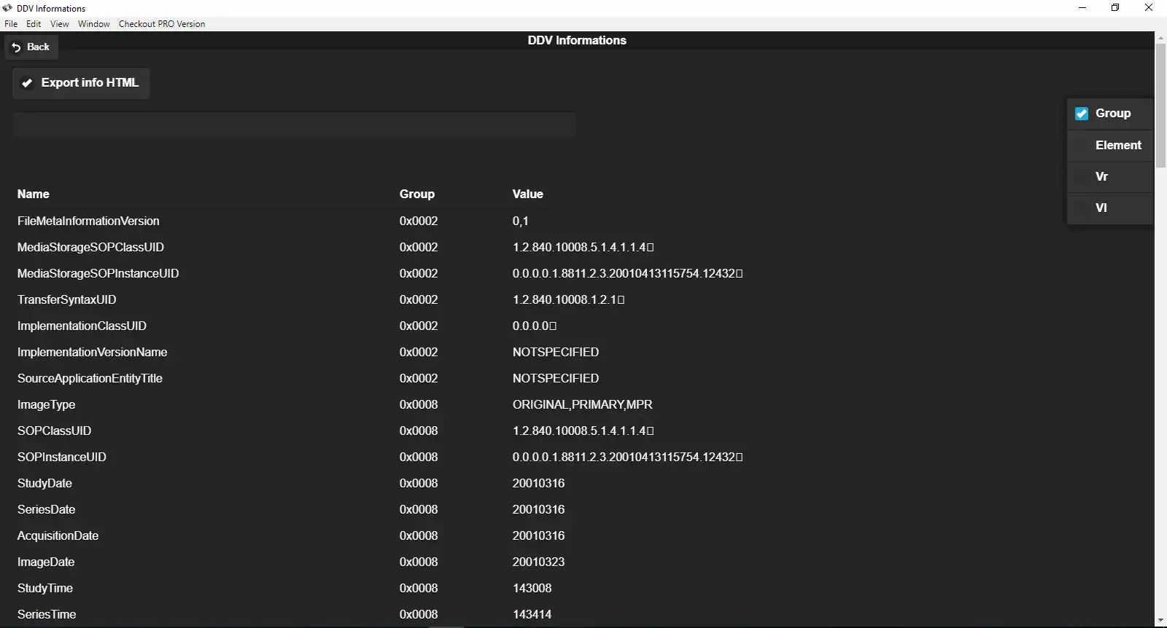This screenshot has width=1167, height=628.
Task: Select the SourceApplicationEntityTitle row name
Action: click(x=90, y=378)
